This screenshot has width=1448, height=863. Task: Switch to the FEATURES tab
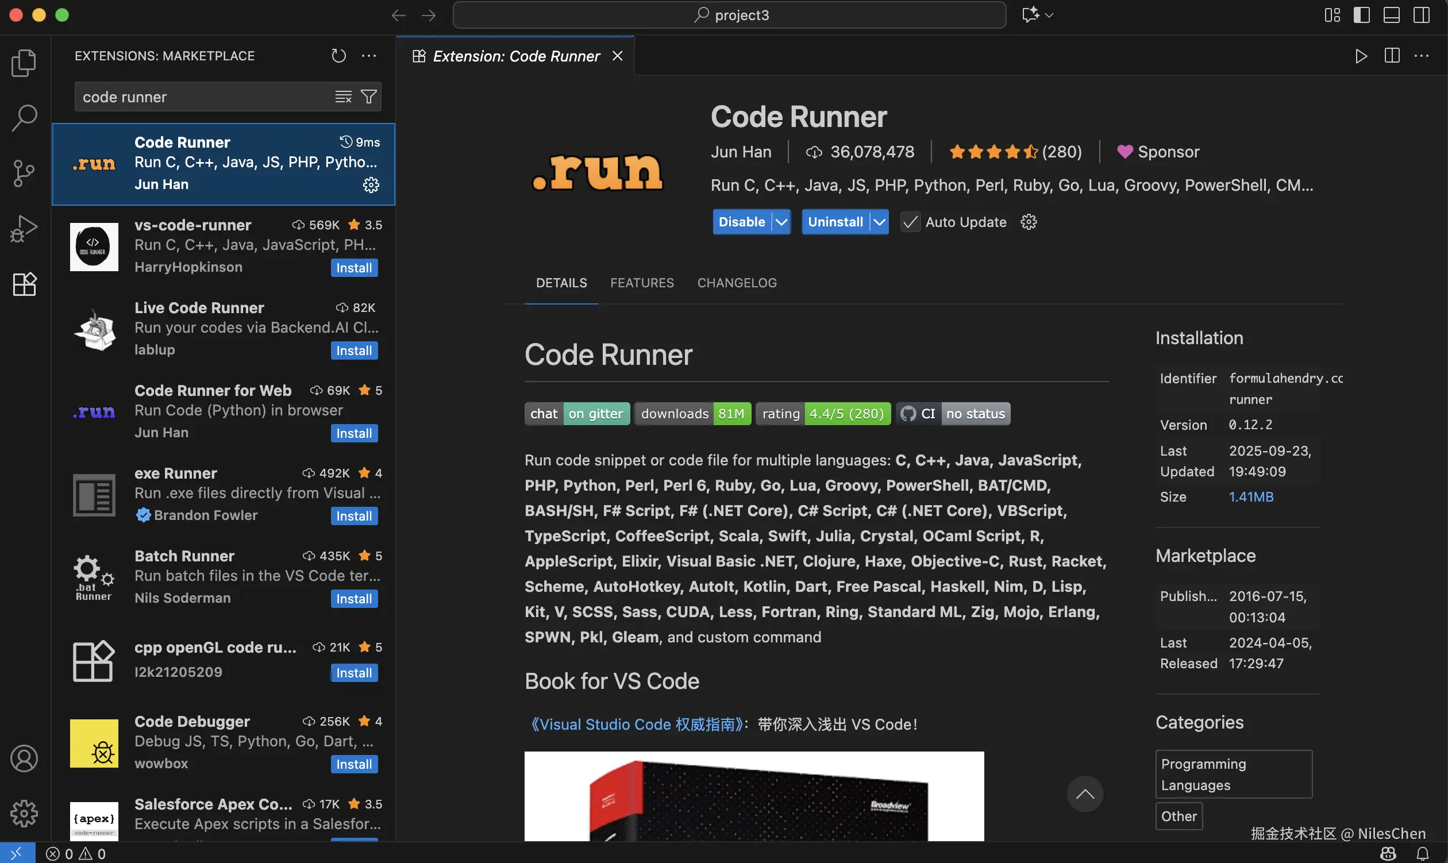tap(641, 283)
